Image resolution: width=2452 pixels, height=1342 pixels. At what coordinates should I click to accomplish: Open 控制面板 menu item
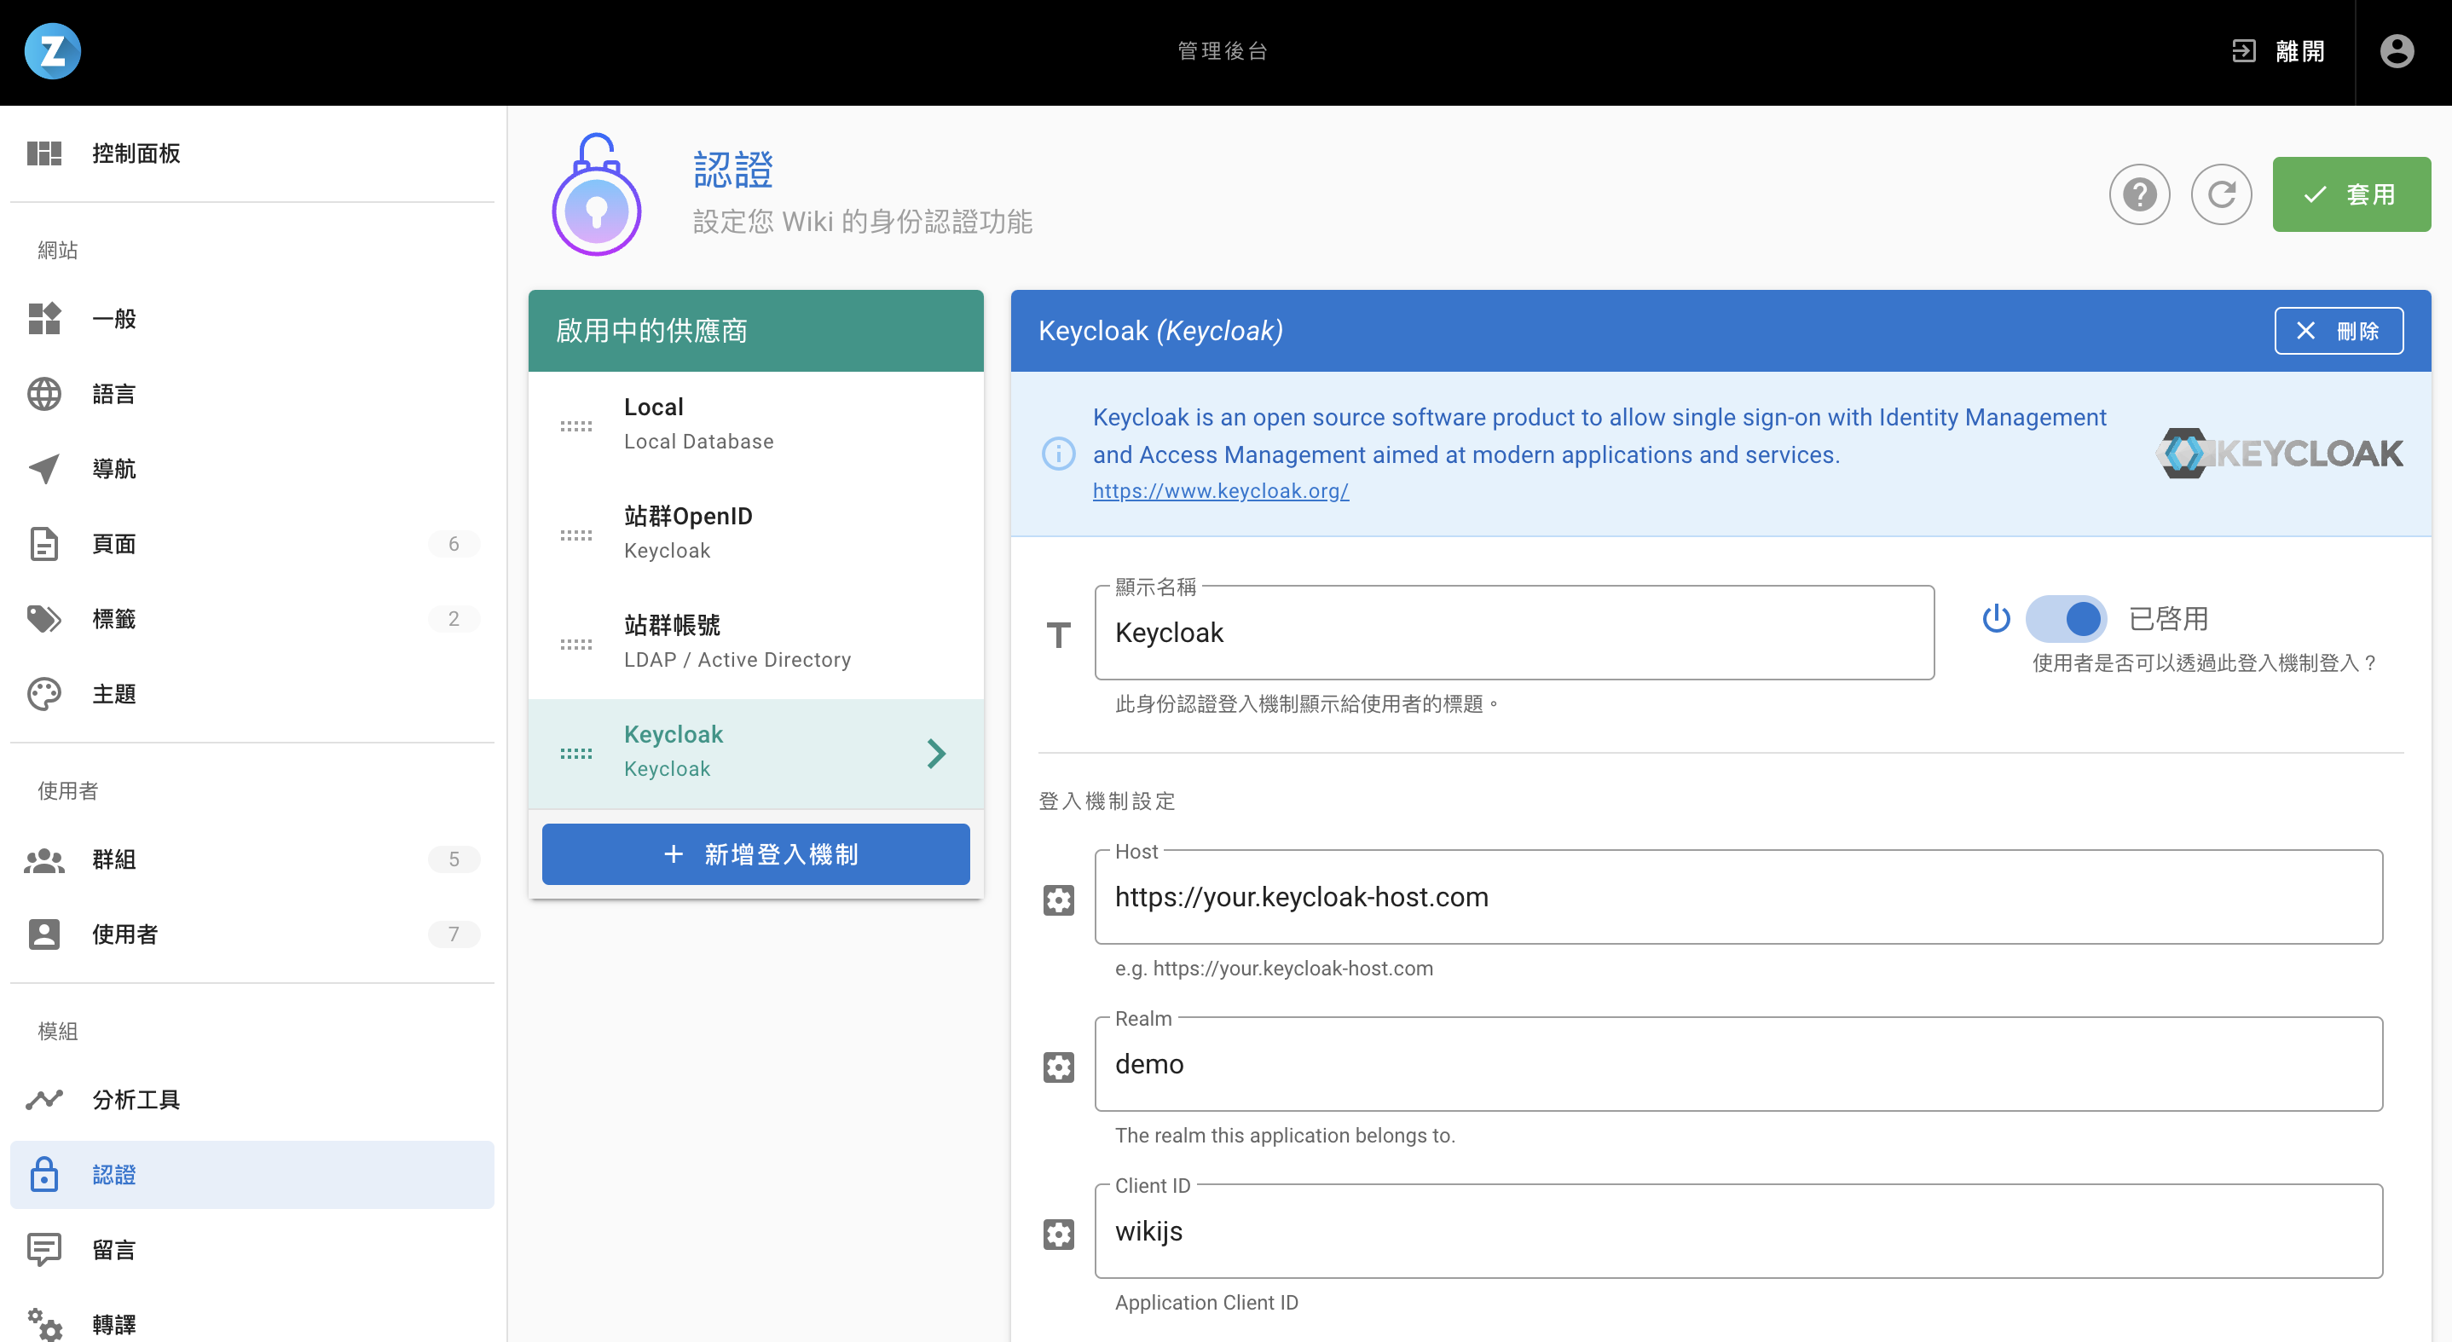[252, 153]
